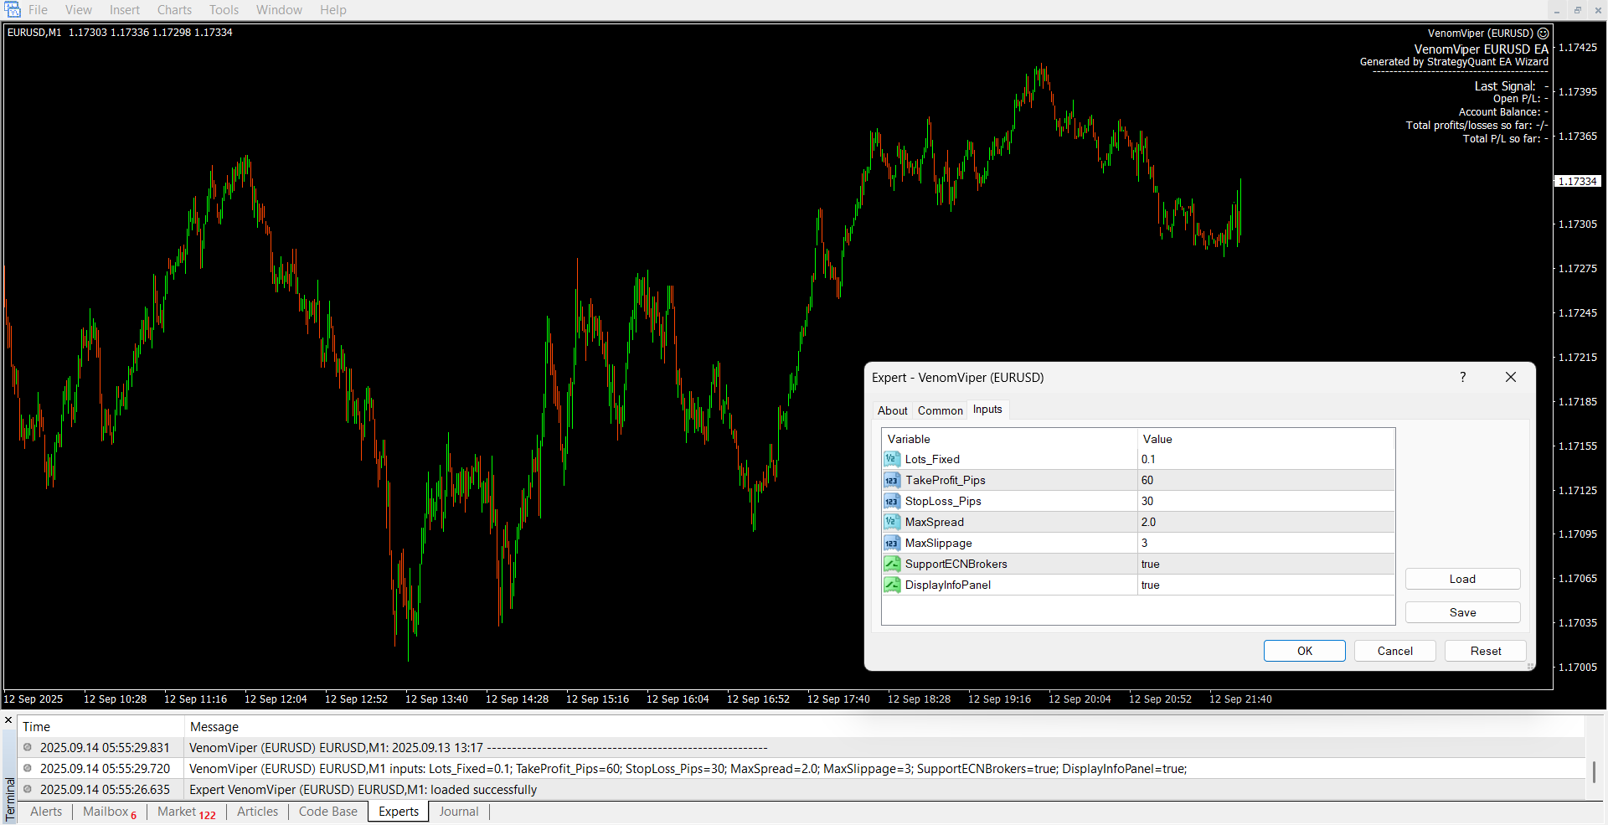This screenshot has height=825, width=1608.
Task: Load a saved inputs preset
Action: click(1462, 579)
